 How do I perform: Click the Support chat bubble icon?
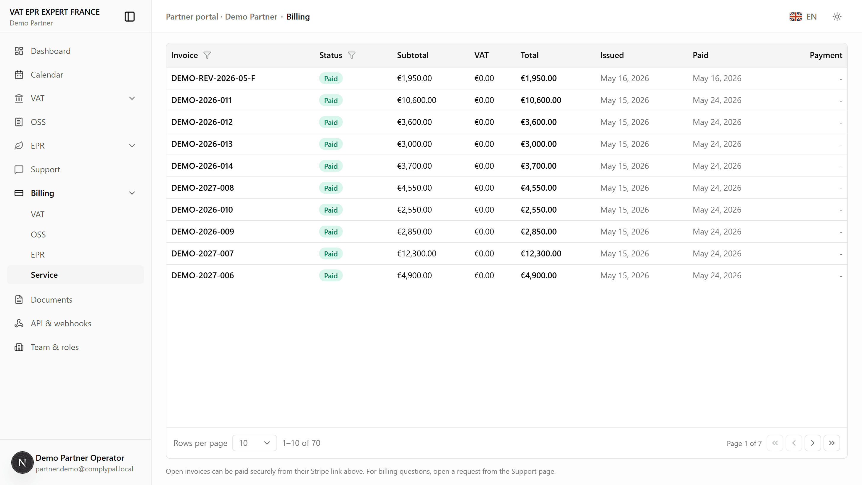pyautogui.click(x=19, y=169)
